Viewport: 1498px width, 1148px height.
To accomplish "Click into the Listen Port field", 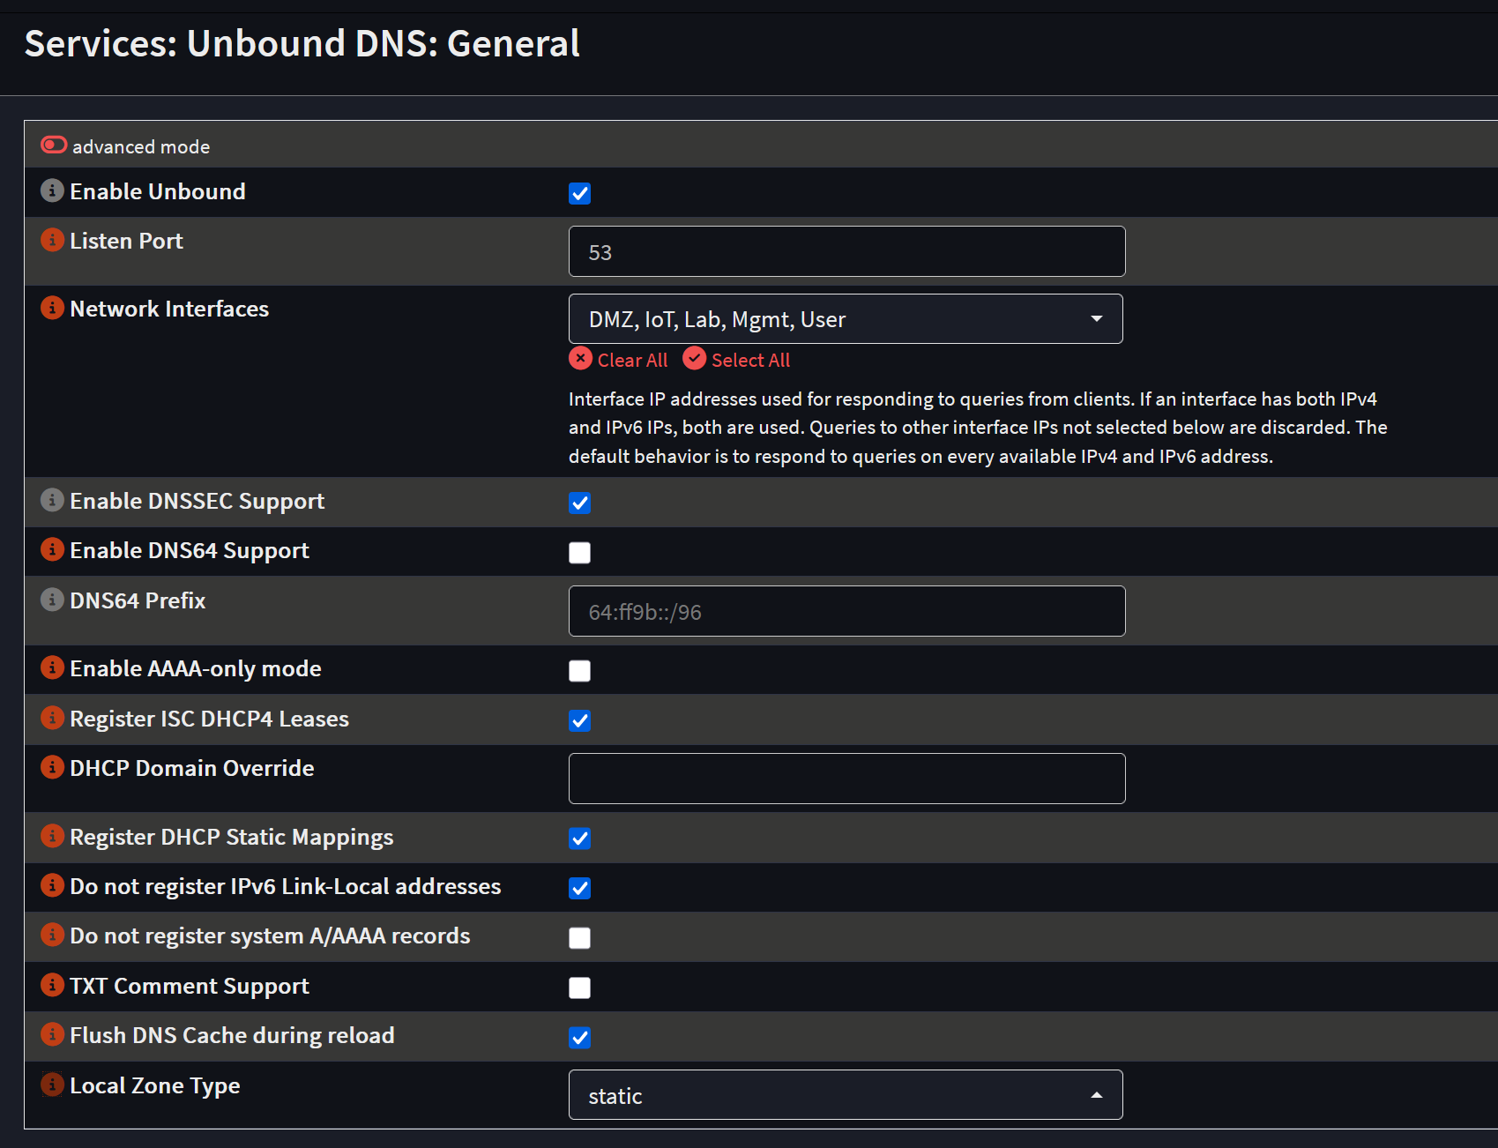I will (846, 252).
